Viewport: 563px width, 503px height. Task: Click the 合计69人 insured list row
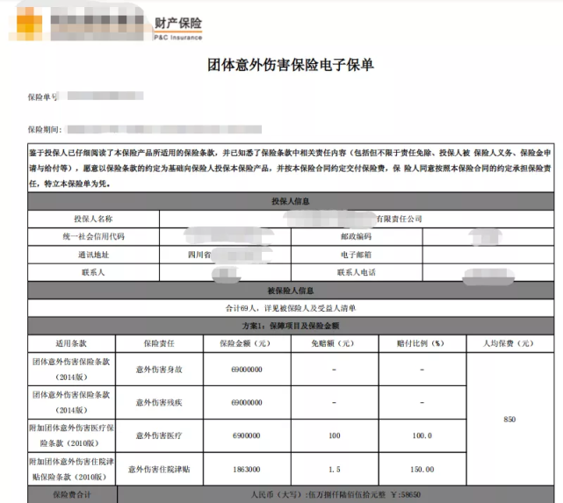pyautogui.click(x=291, y=308)
